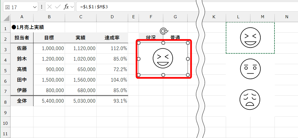
Task: Click the top-right resize handle of picture
Action: click(188, 43)
